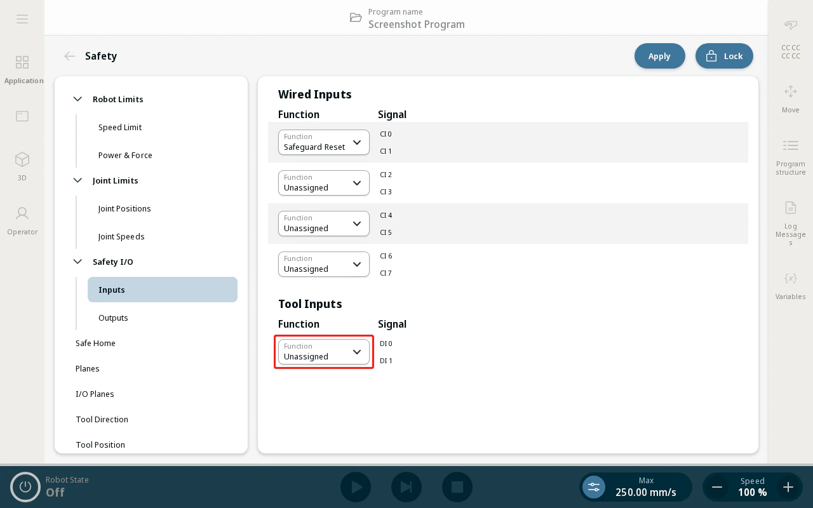This screenshot has height=508, width=813.
Task: Stop the program with the Stop button
Action: pos(457,487)
